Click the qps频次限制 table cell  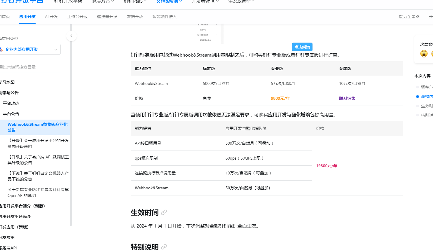[146, 158]
